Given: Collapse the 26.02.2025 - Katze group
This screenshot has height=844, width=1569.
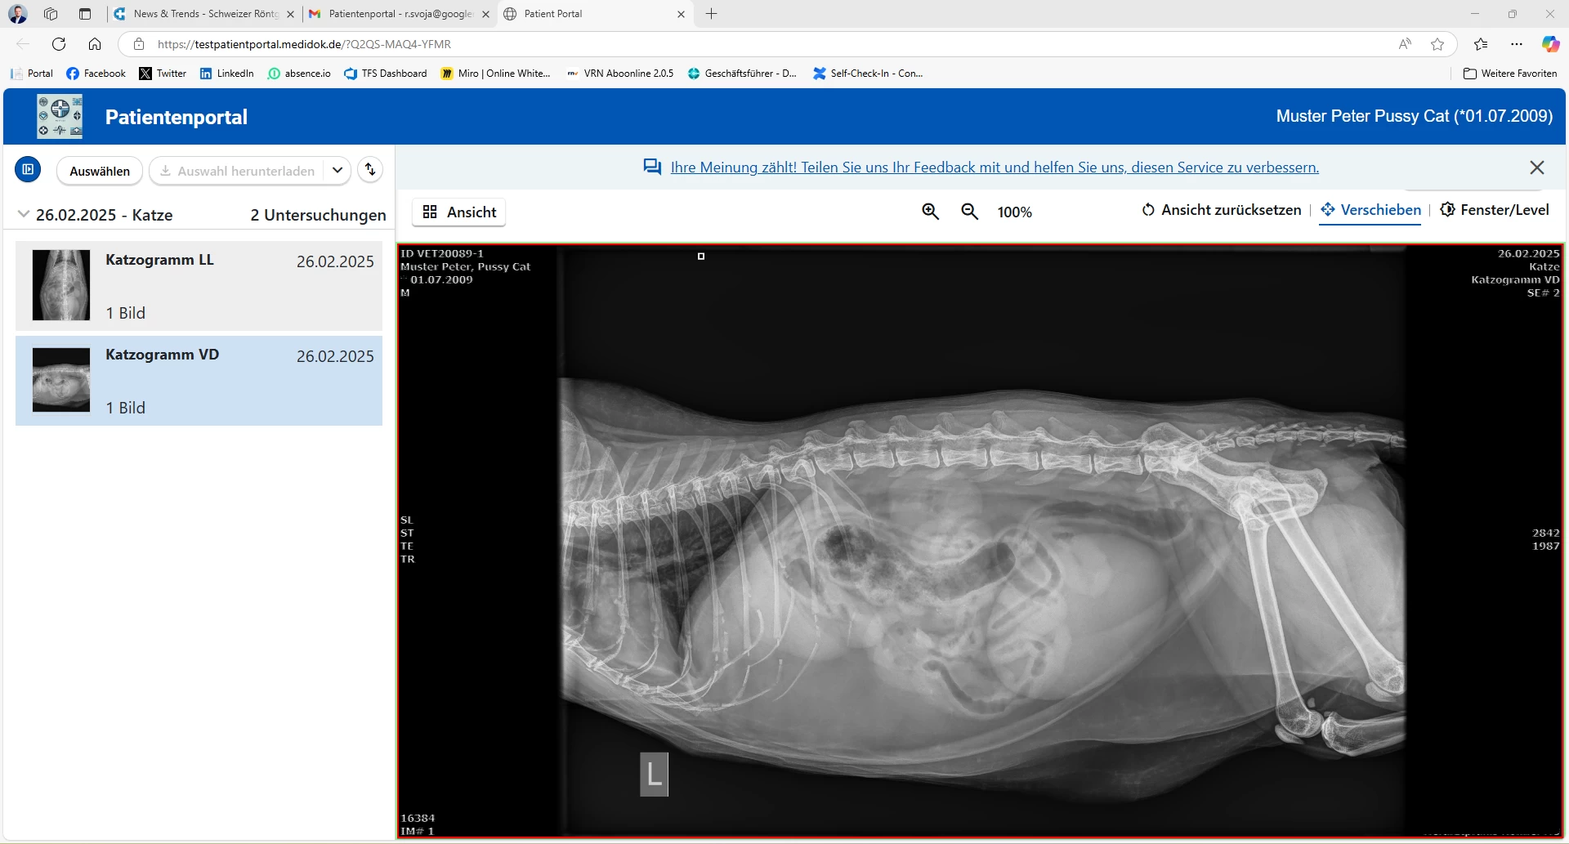Looking at the screenshot, I should [x=24, y=214].
